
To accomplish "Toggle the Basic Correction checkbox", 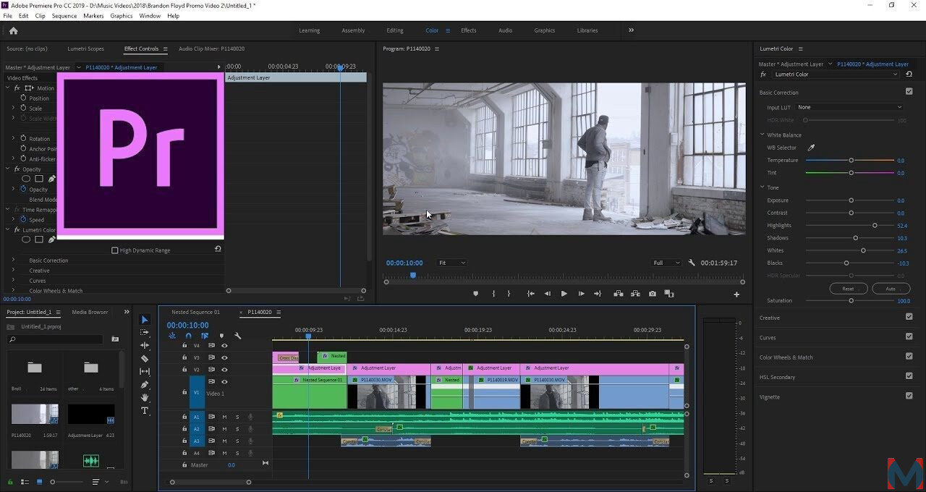I will point(909,92).
